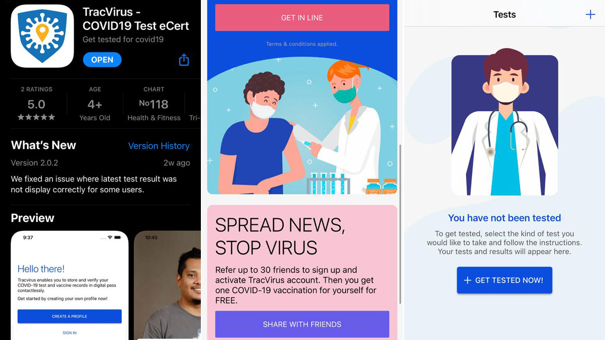605x340 pixels.
Task: Tap the five-star rating display
Action: click(36, 117)
